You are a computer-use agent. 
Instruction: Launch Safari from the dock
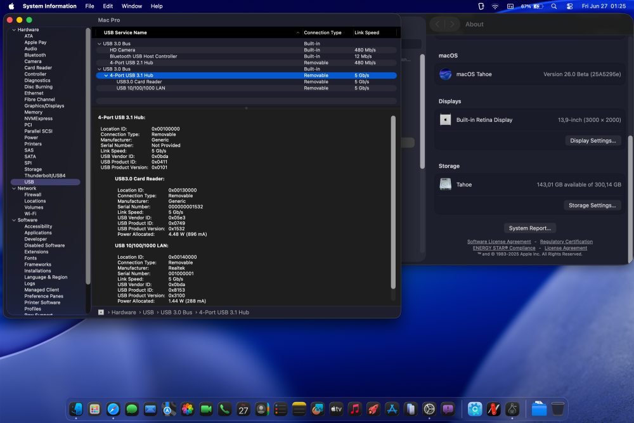pos(113,409)
